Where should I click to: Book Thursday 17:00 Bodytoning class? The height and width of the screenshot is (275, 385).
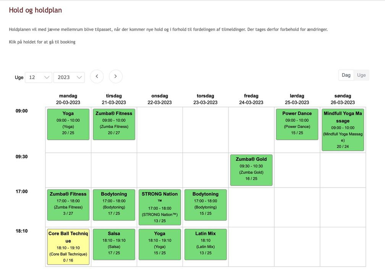(205, 205)
